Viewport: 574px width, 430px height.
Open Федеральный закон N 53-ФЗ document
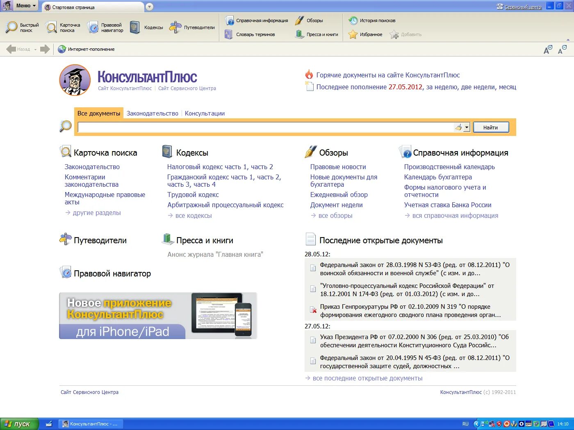tap(415, 269)
